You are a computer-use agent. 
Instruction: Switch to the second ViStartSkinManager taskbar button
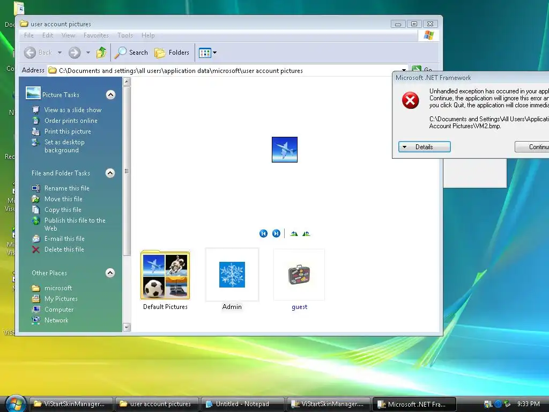[x=329, y=404]
